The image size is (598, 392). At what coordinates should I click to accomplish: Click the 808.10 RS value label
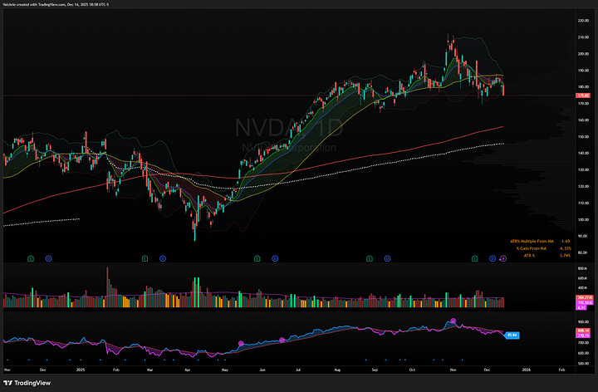(583, 331)
